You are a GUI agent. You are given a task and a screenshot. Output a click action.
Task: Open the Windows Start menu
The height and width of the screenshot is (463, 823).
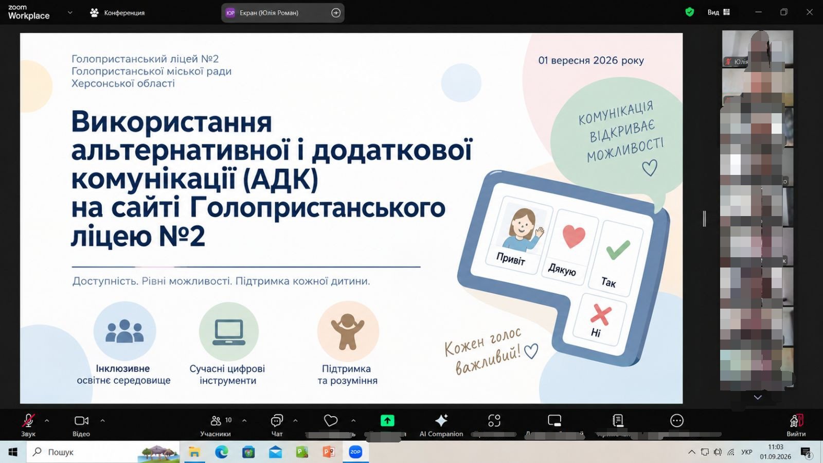[13, 452]
